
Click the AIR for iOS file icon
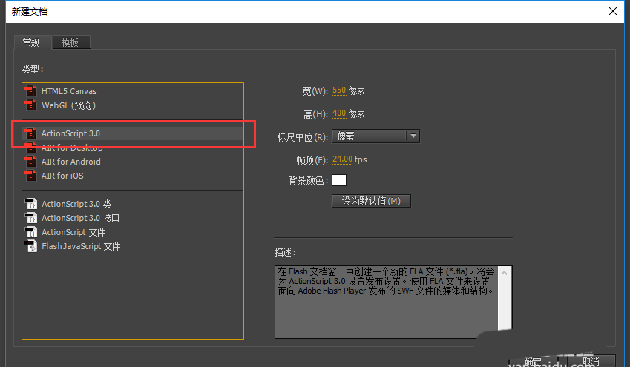pyautogui.click(x=31, y=176)
